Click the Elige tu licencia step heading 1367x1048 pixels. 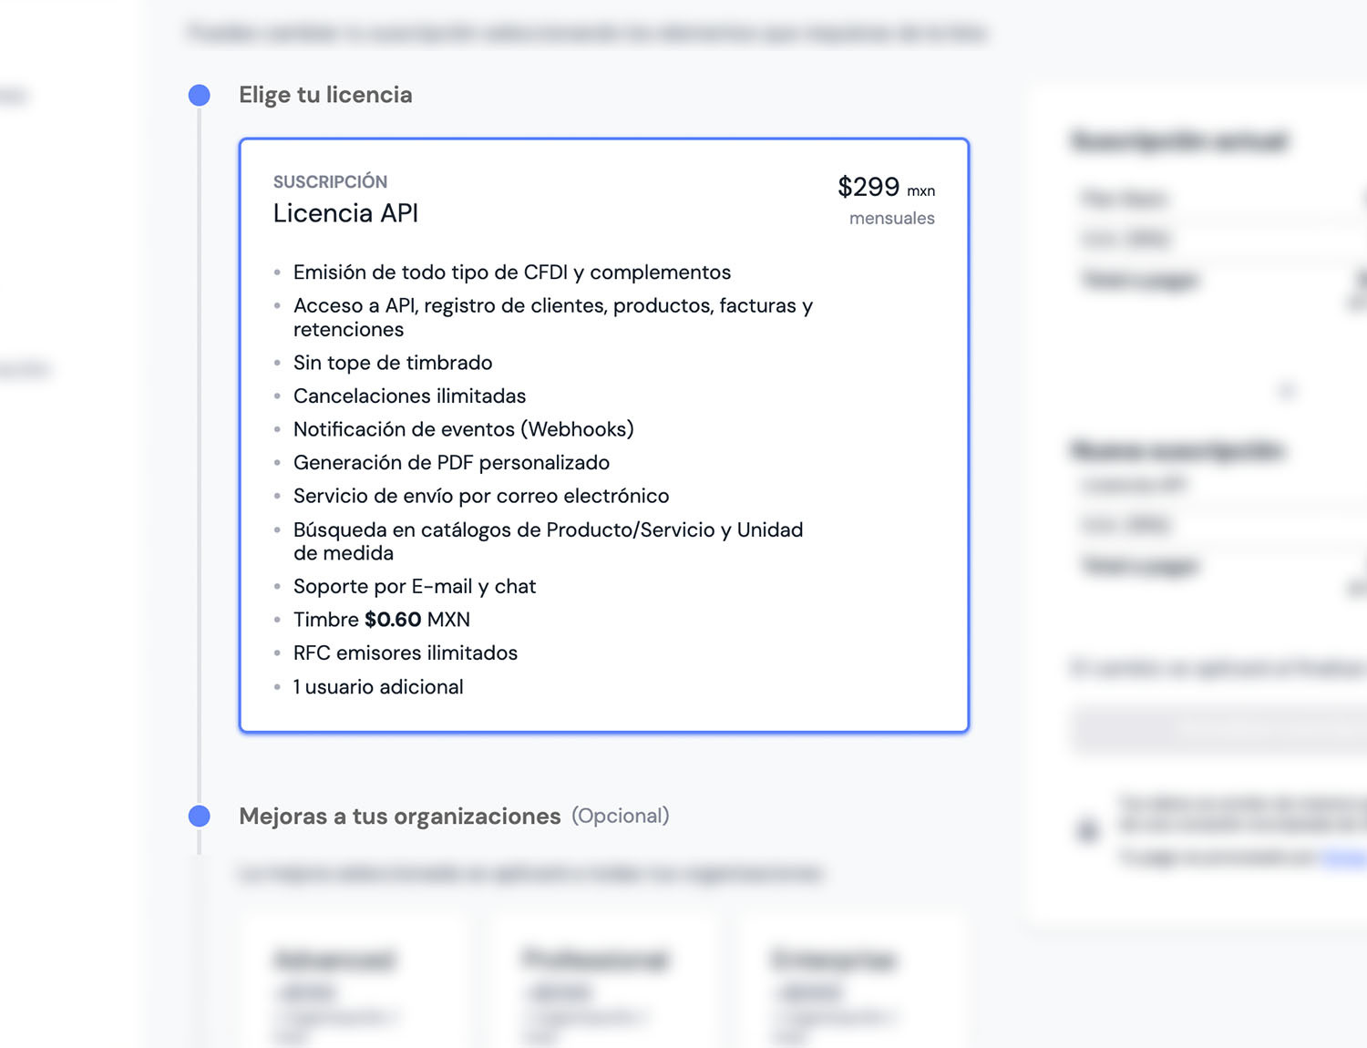325,95
